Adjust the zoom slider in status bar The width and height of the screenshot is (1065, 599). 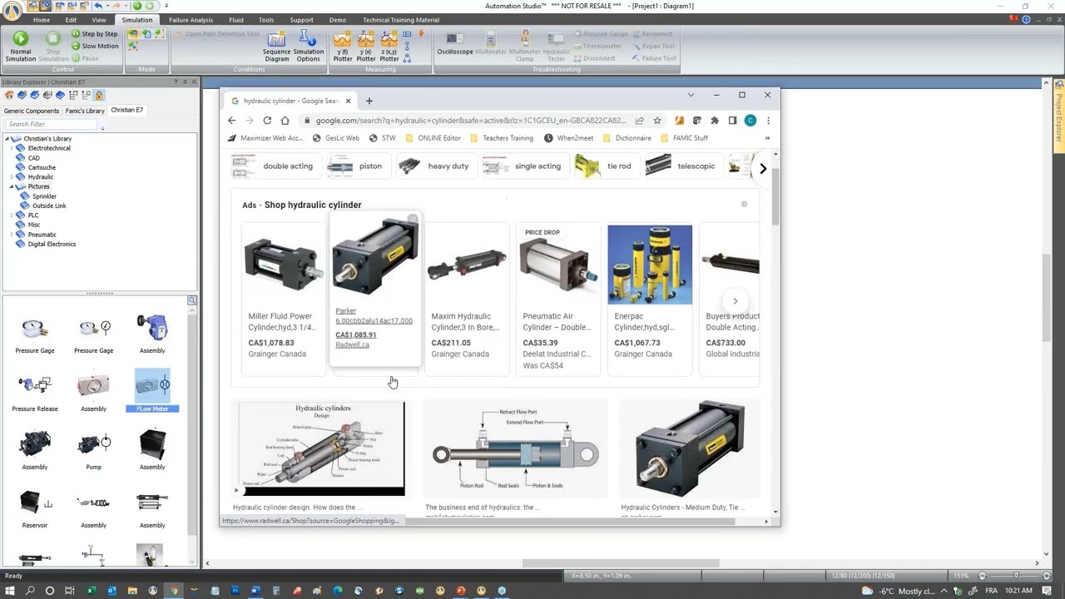pos(1016,576)
